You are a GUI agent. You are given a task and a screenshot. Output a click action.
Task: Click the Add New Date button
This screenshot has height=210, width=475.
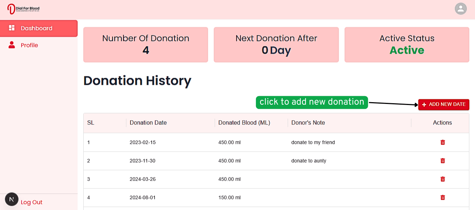(x=443, y=105)
